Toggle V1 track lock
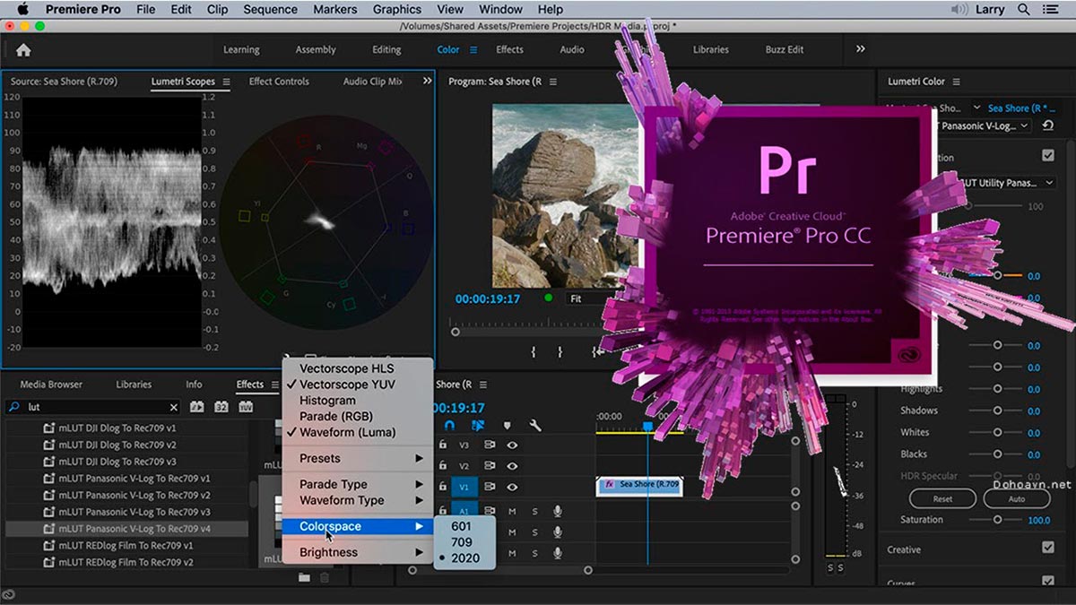 (x=442, y=487)
